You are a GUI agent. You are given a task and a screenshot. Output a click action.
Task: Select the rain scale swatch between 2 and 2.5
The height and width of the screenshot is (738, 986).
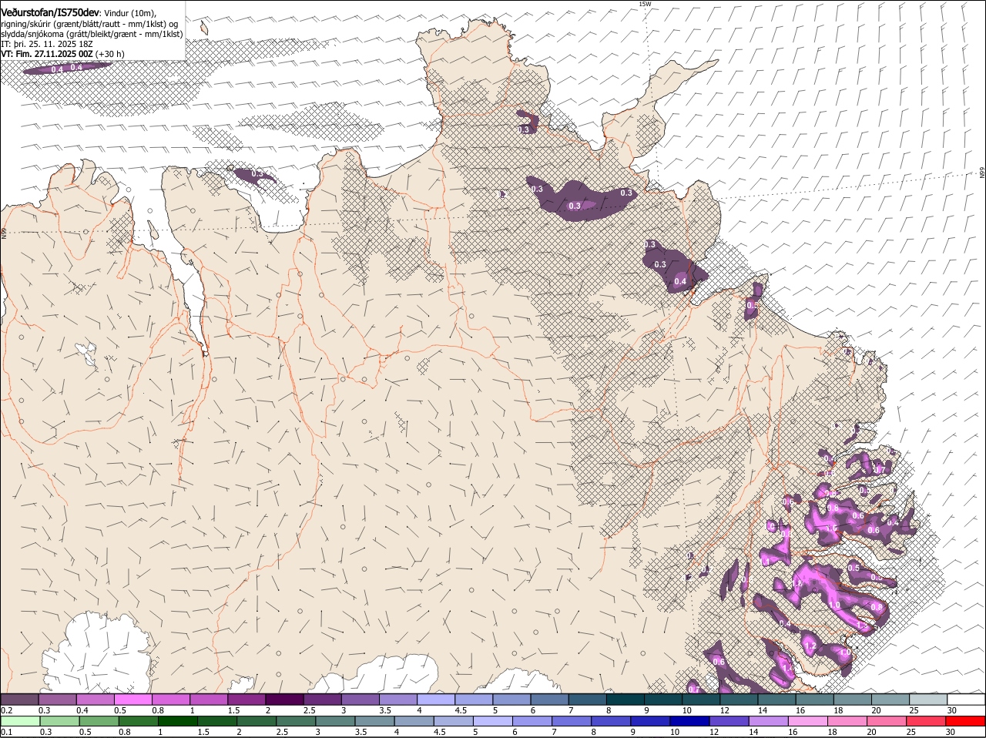pos(257,721)
